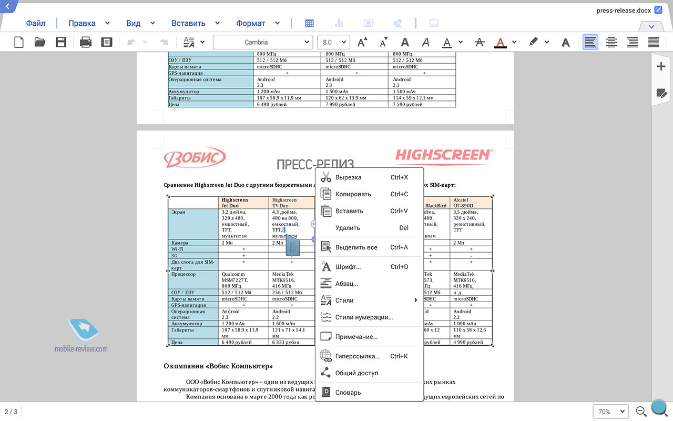Open undo history dropdown arrow

click(x=145, y=42)
